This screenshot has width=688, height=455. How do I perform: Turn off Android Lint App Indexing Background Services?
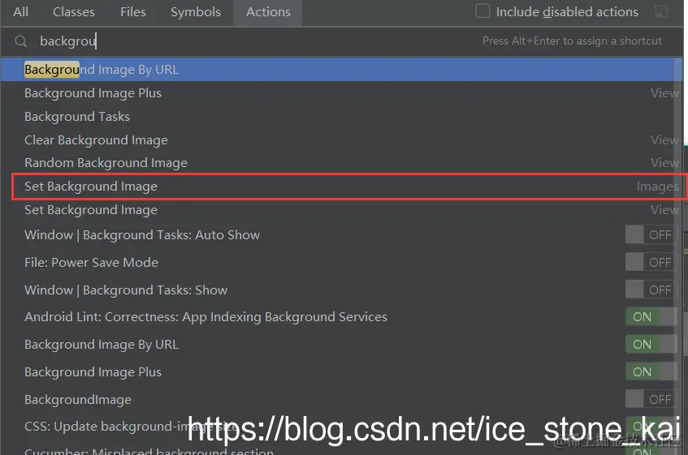[x=651, y=317]
